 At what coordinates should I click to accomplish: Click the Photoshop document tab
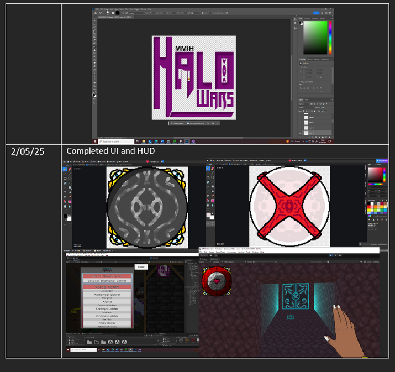(x=115, y=17)
